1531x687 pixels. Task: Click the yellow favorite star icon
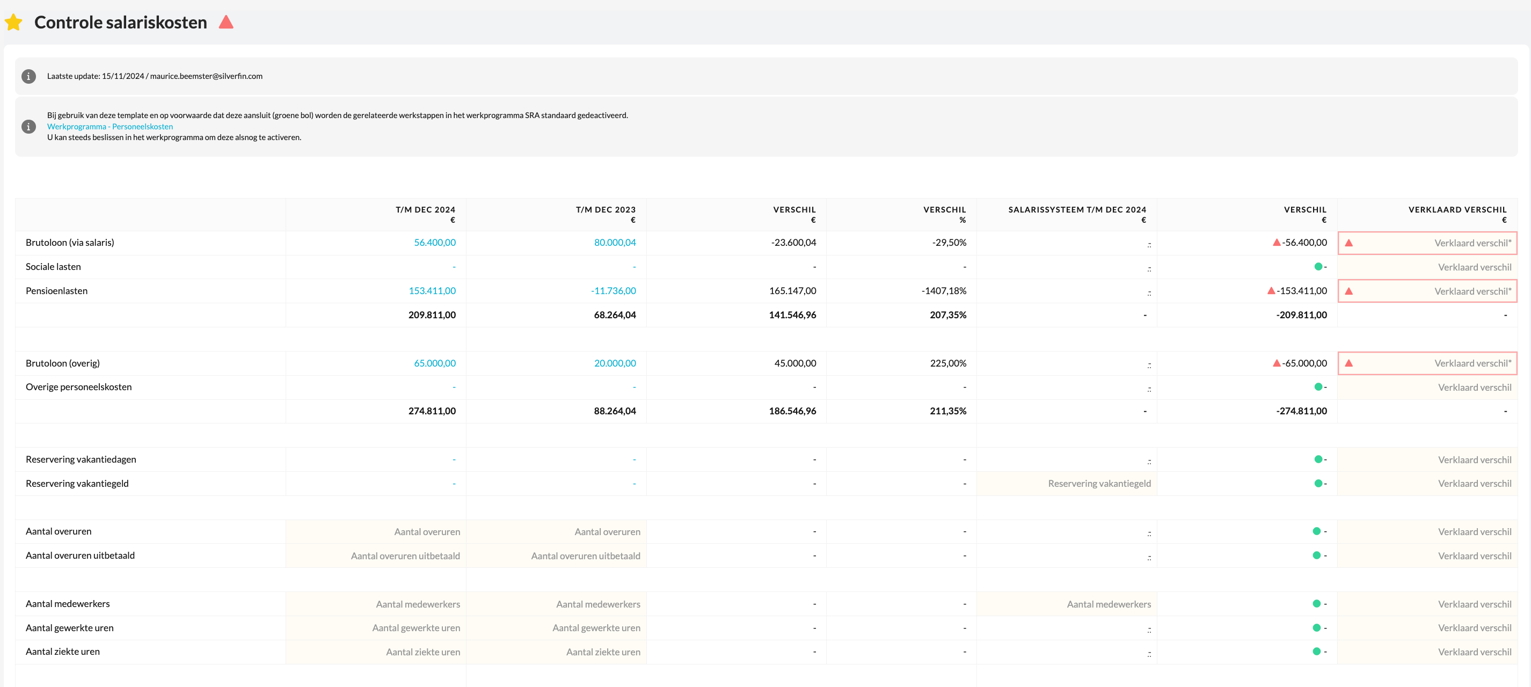[13, 23]
